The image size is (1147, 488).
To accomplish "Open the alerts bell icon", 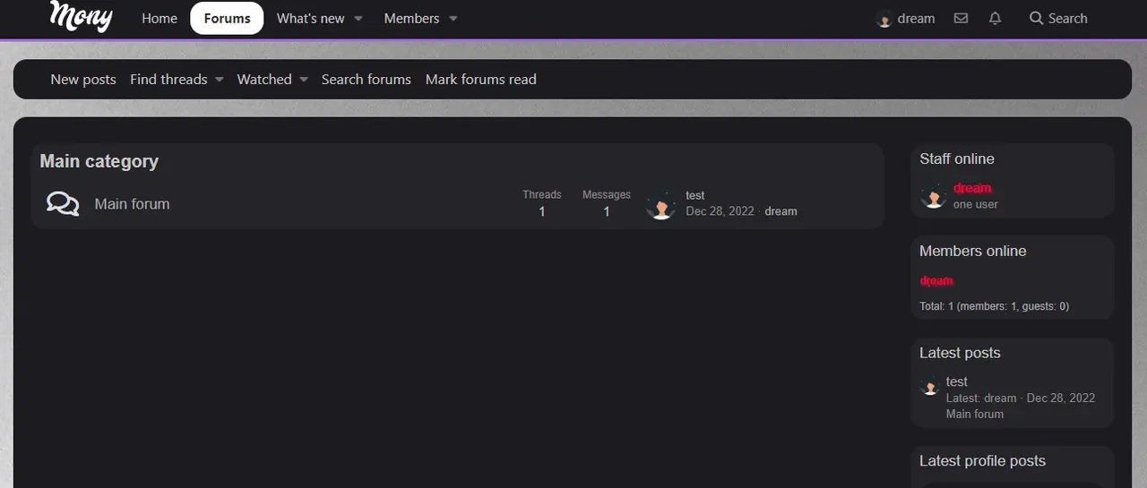I will point(995,18).
